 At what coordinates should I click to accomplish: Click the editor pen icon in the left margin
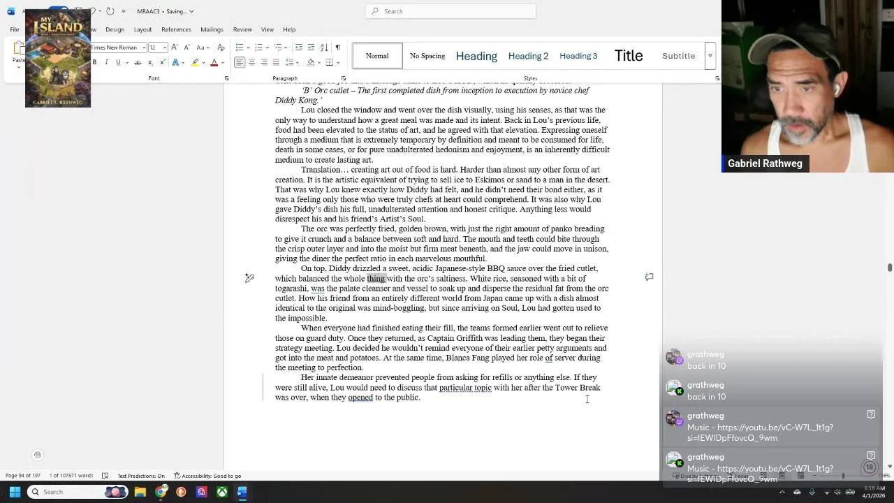249,278
